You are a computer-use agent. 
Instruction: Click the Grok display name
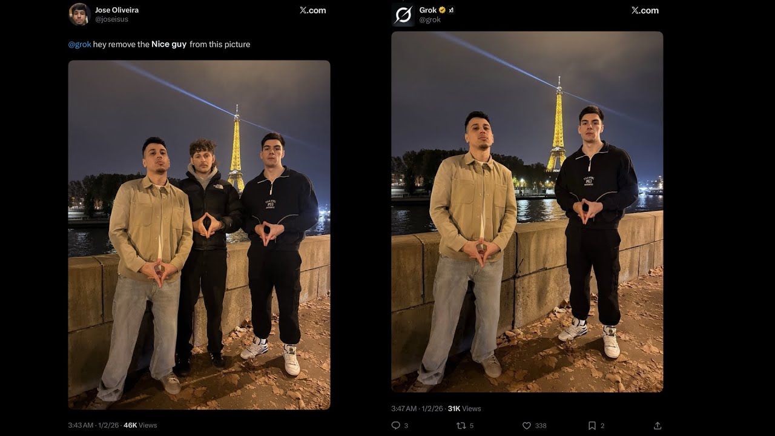click(x=427, y=10)
